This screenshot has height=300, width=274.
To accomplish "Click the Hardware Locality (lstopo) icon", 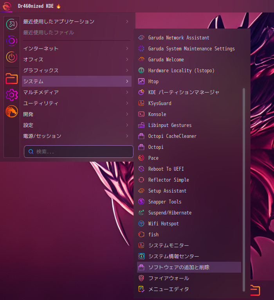I will [141, 70].
